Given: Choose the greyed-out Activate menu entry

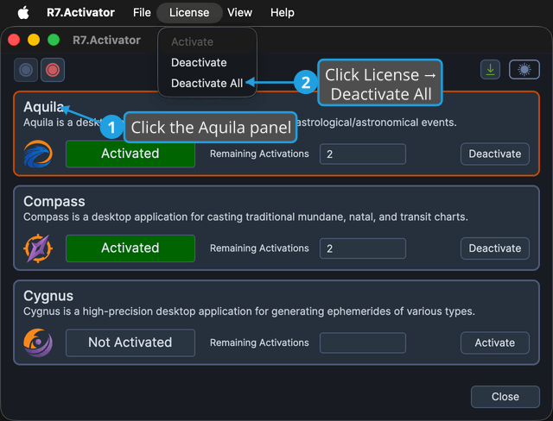Looking at the screenshot, I should 192,42.
